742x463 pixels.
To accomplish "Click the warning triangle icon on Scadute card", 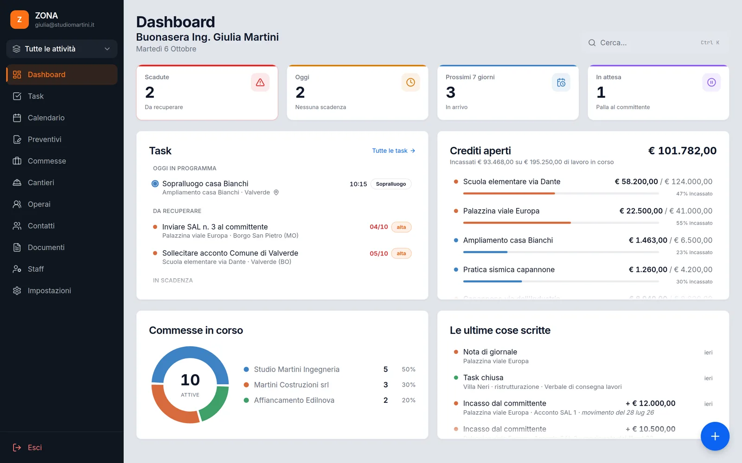I will 260,82.
